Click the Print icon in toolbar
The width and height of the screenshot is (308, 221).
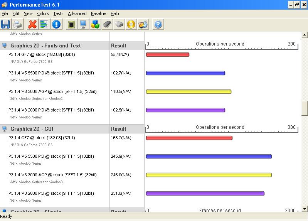click(17, 25)
